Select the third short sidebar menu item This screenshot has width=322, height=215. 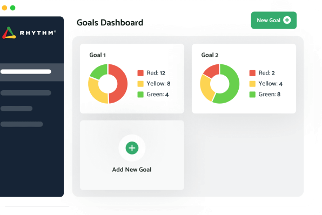(16, 109)
